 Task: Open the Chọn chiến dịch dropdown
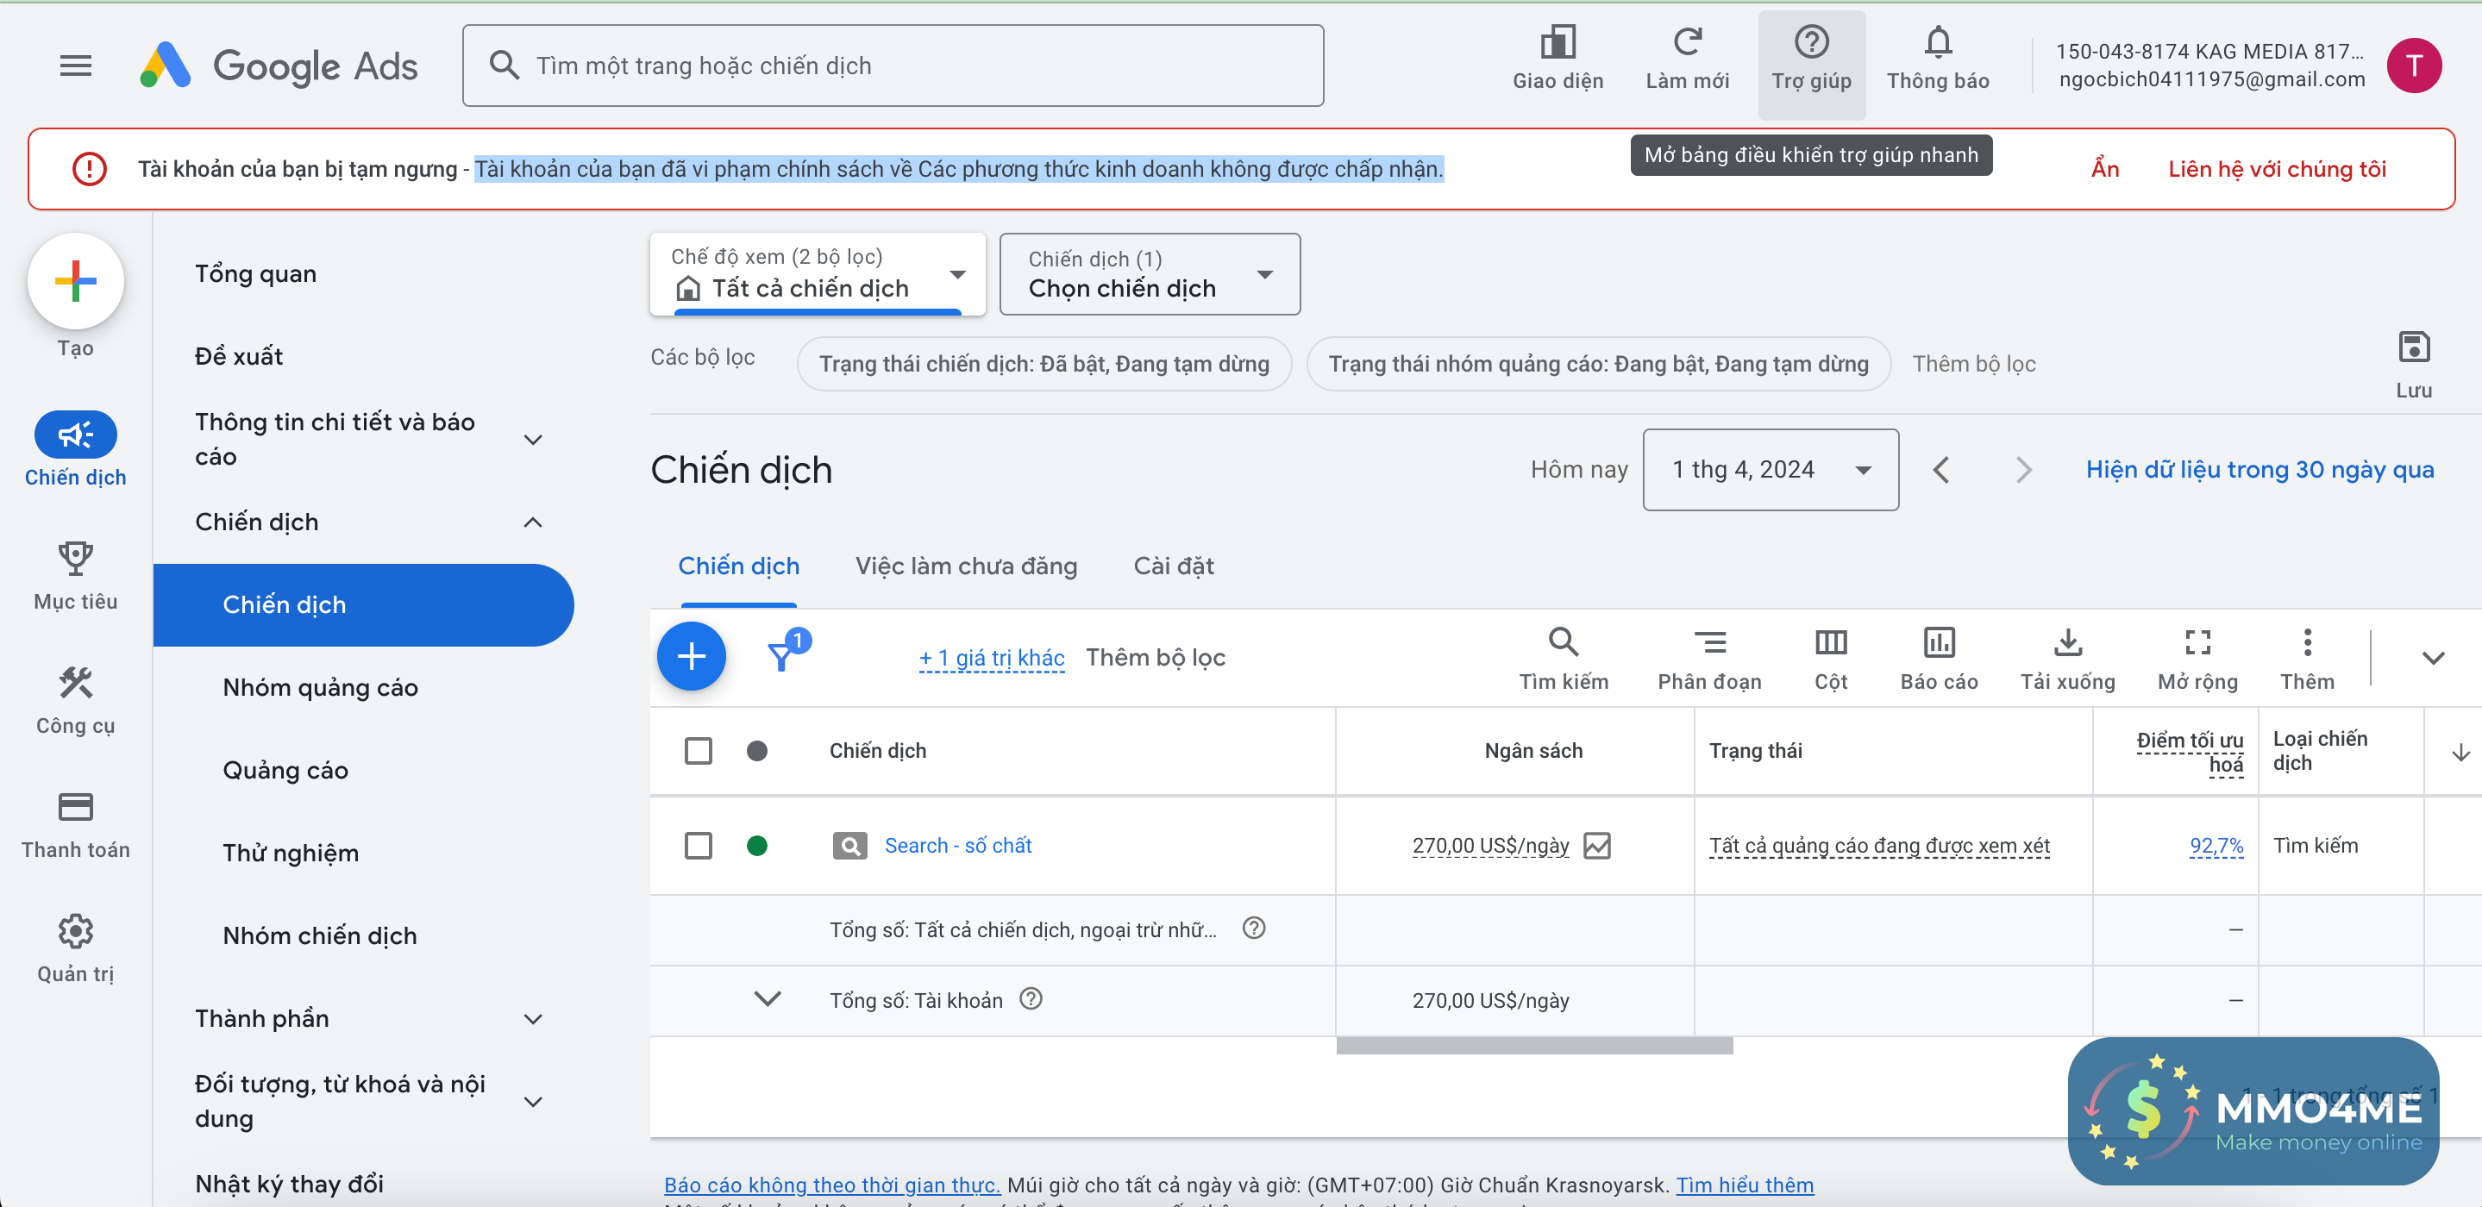pyautogui.click(x=1149, y=274)
